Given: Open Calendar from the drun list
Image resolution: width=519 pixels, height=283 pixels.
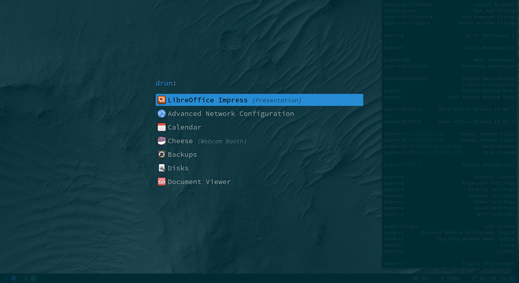Looking at the screenshot, I should pos(184,127).
